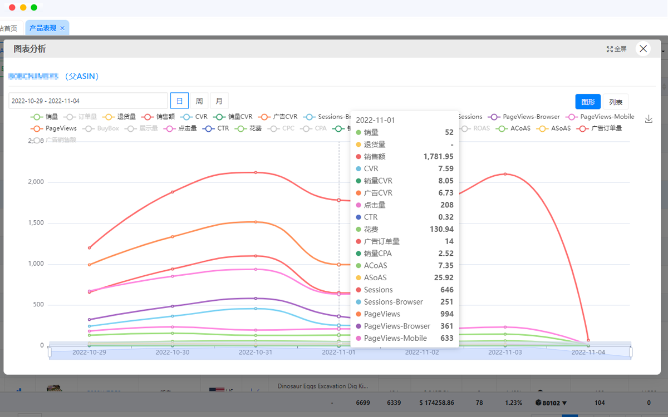Screen dimensions: 668x417
Task: Toggle the 订单量 legend series
Action: 80,117
